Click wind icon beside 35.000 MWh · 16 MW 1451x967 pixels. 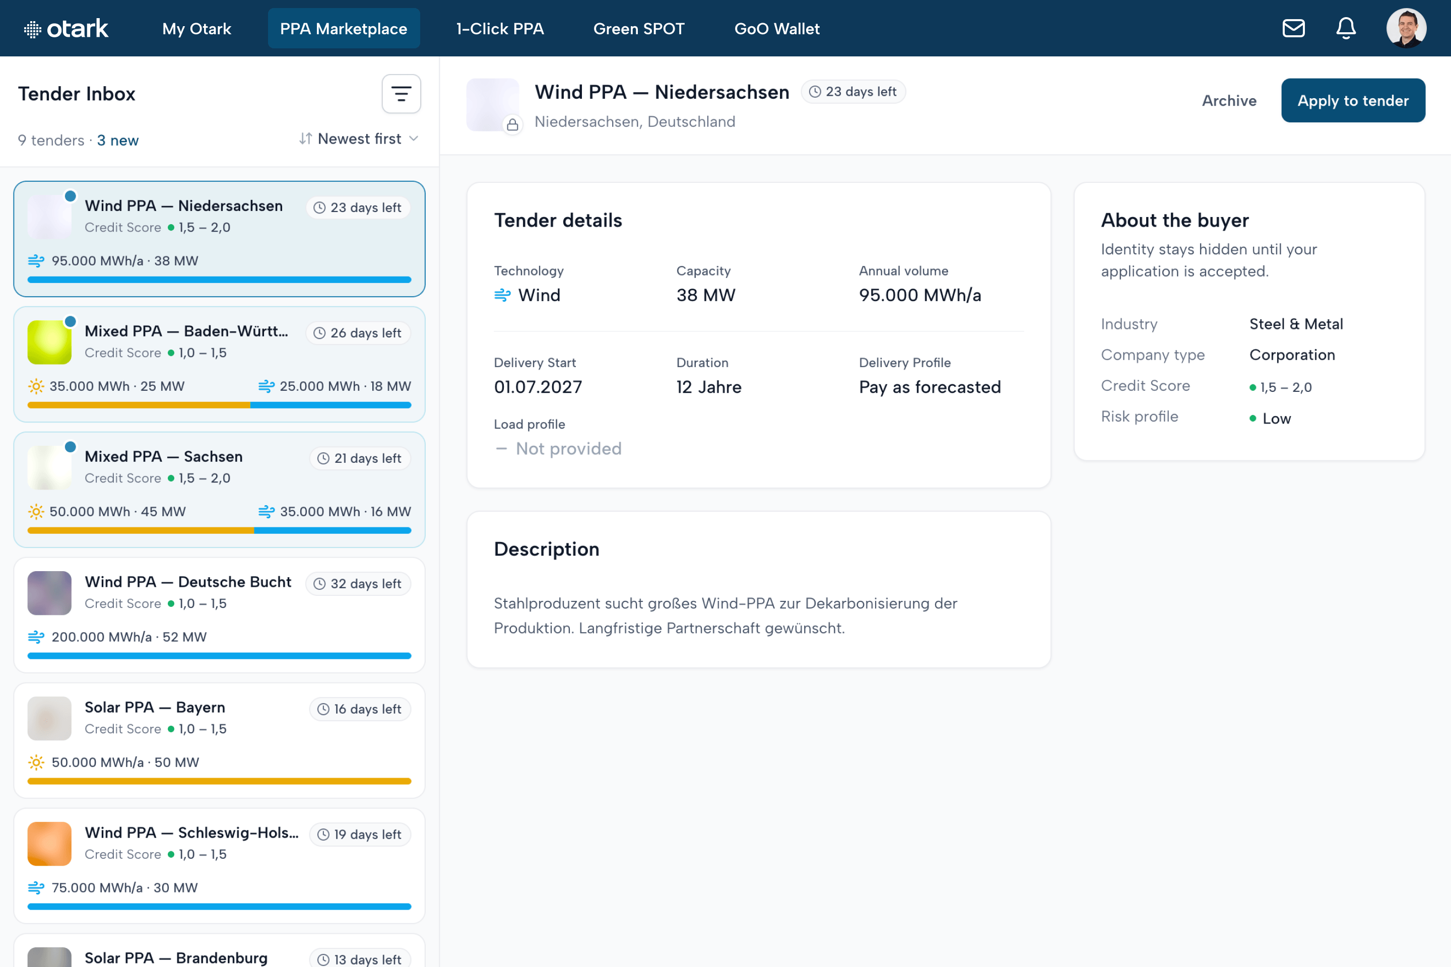coord(266,511)
